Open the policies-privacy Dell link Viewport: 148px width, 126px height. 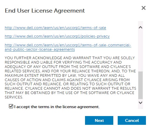(x=57, y=36)
